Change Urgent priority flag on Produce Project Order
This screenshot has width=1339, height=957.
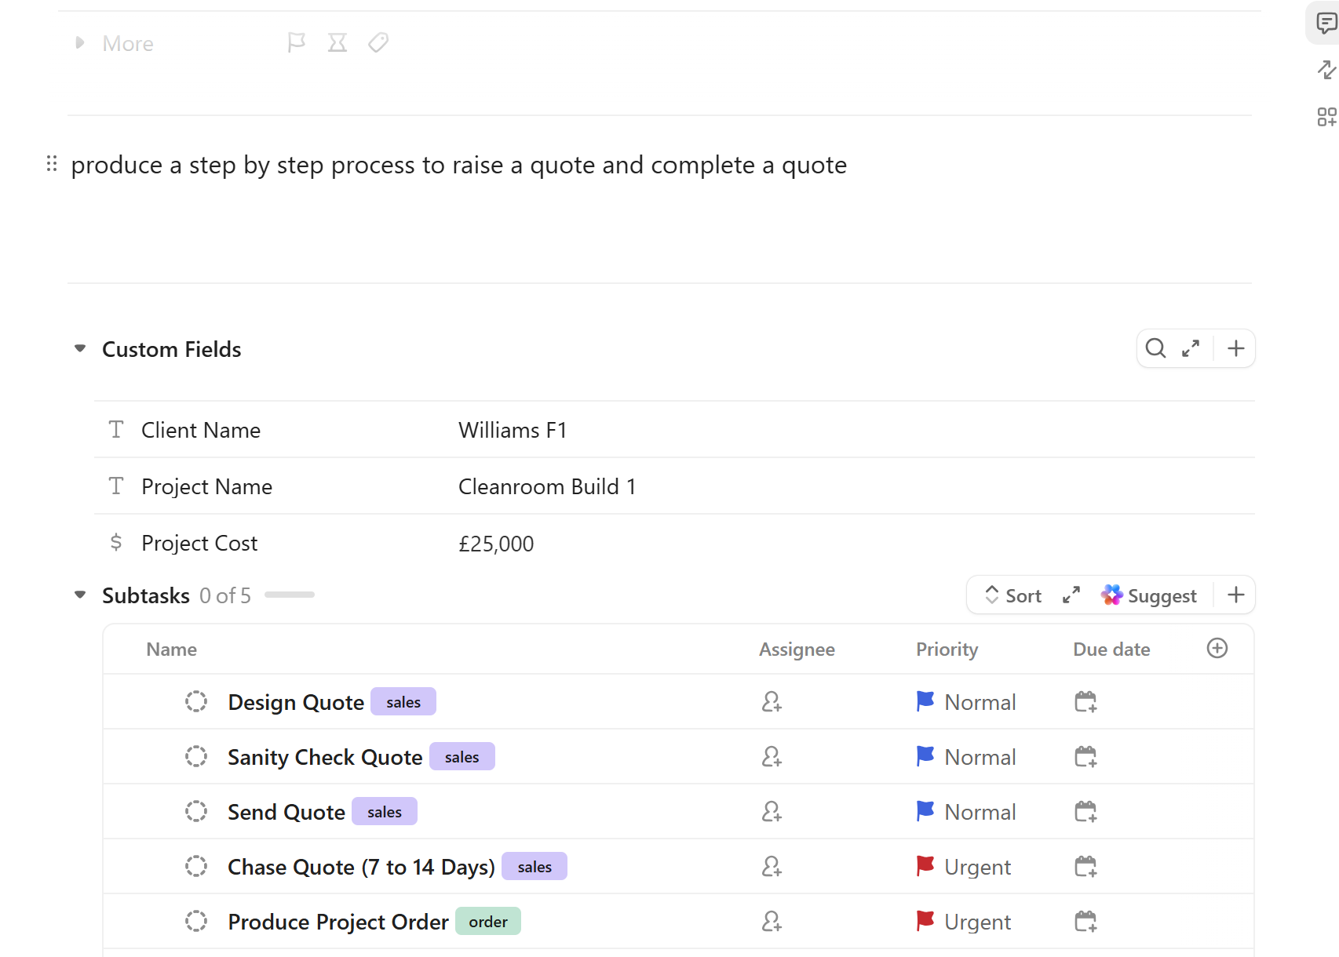click(926, 921)
